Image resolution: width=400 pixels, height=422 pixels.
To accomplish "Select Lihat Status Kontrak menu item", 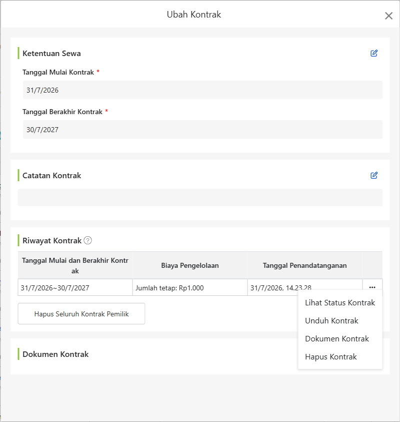I will (x=340, y=303).
